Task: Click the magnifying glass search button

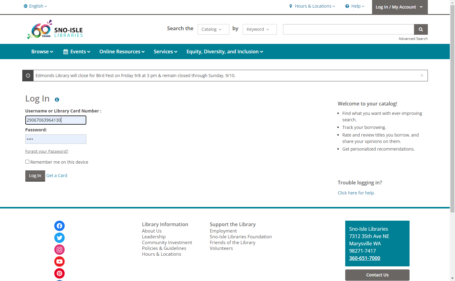Action: 421,29
